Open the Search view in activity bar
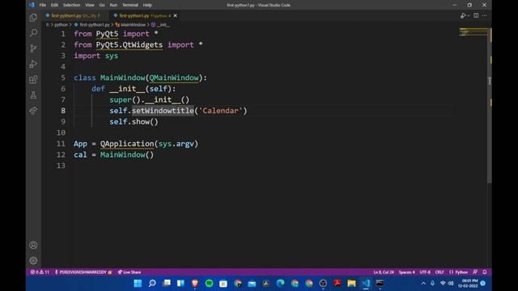The image size is (518, 291). click(x=33, y=32)
